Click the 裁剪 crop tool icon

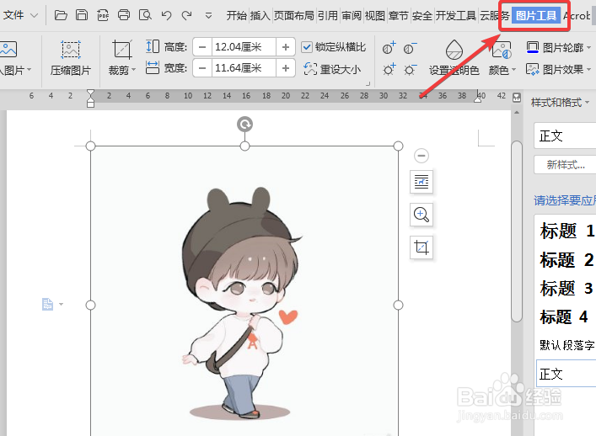pos(121,50)
